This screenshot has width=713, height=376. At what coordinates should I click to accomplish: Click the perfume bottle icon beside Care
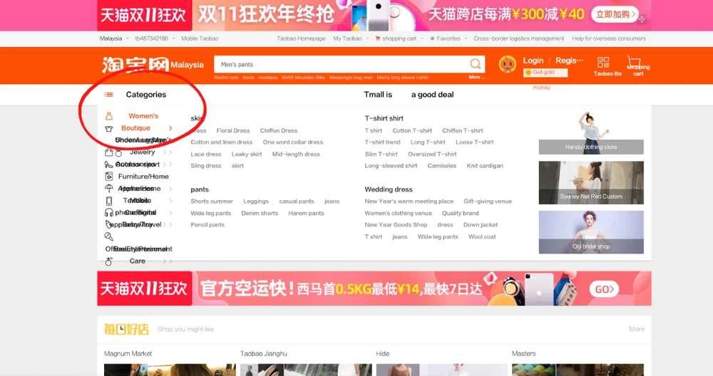(x=108, y=261)
